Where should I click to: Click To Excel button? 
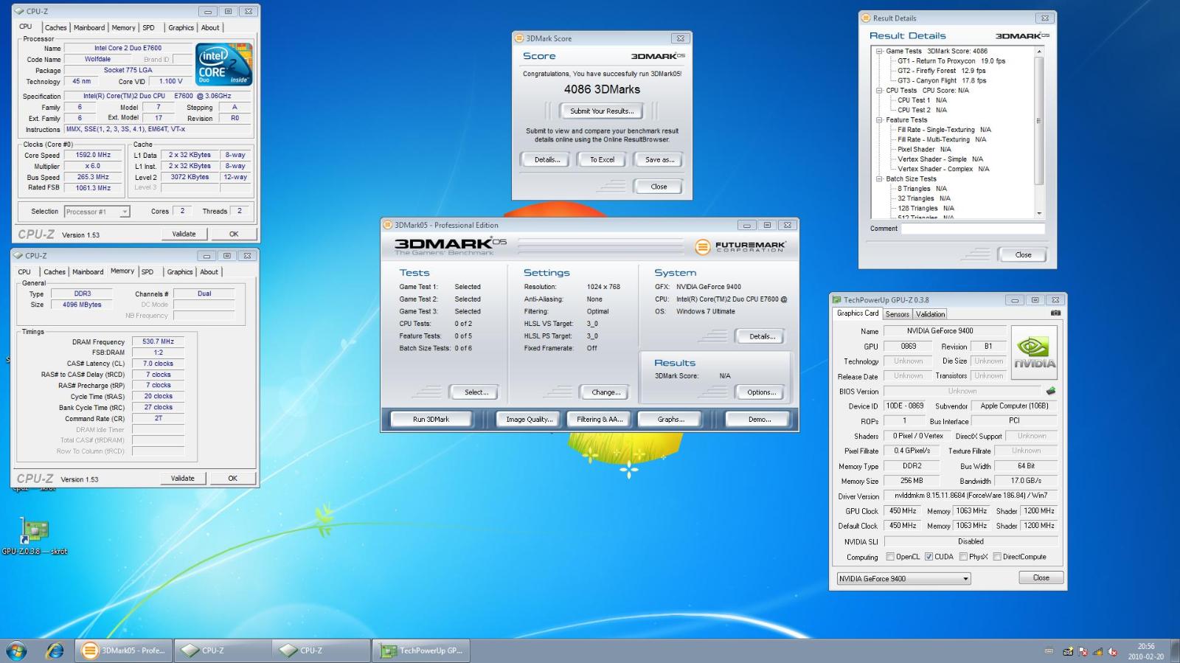pos(602,159)
